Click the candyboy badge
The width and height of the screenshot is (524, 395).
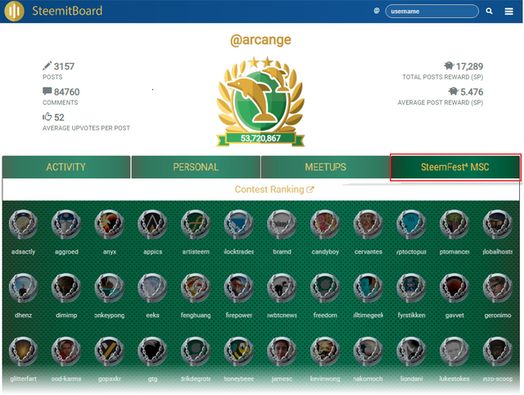[x=325, y=224]
